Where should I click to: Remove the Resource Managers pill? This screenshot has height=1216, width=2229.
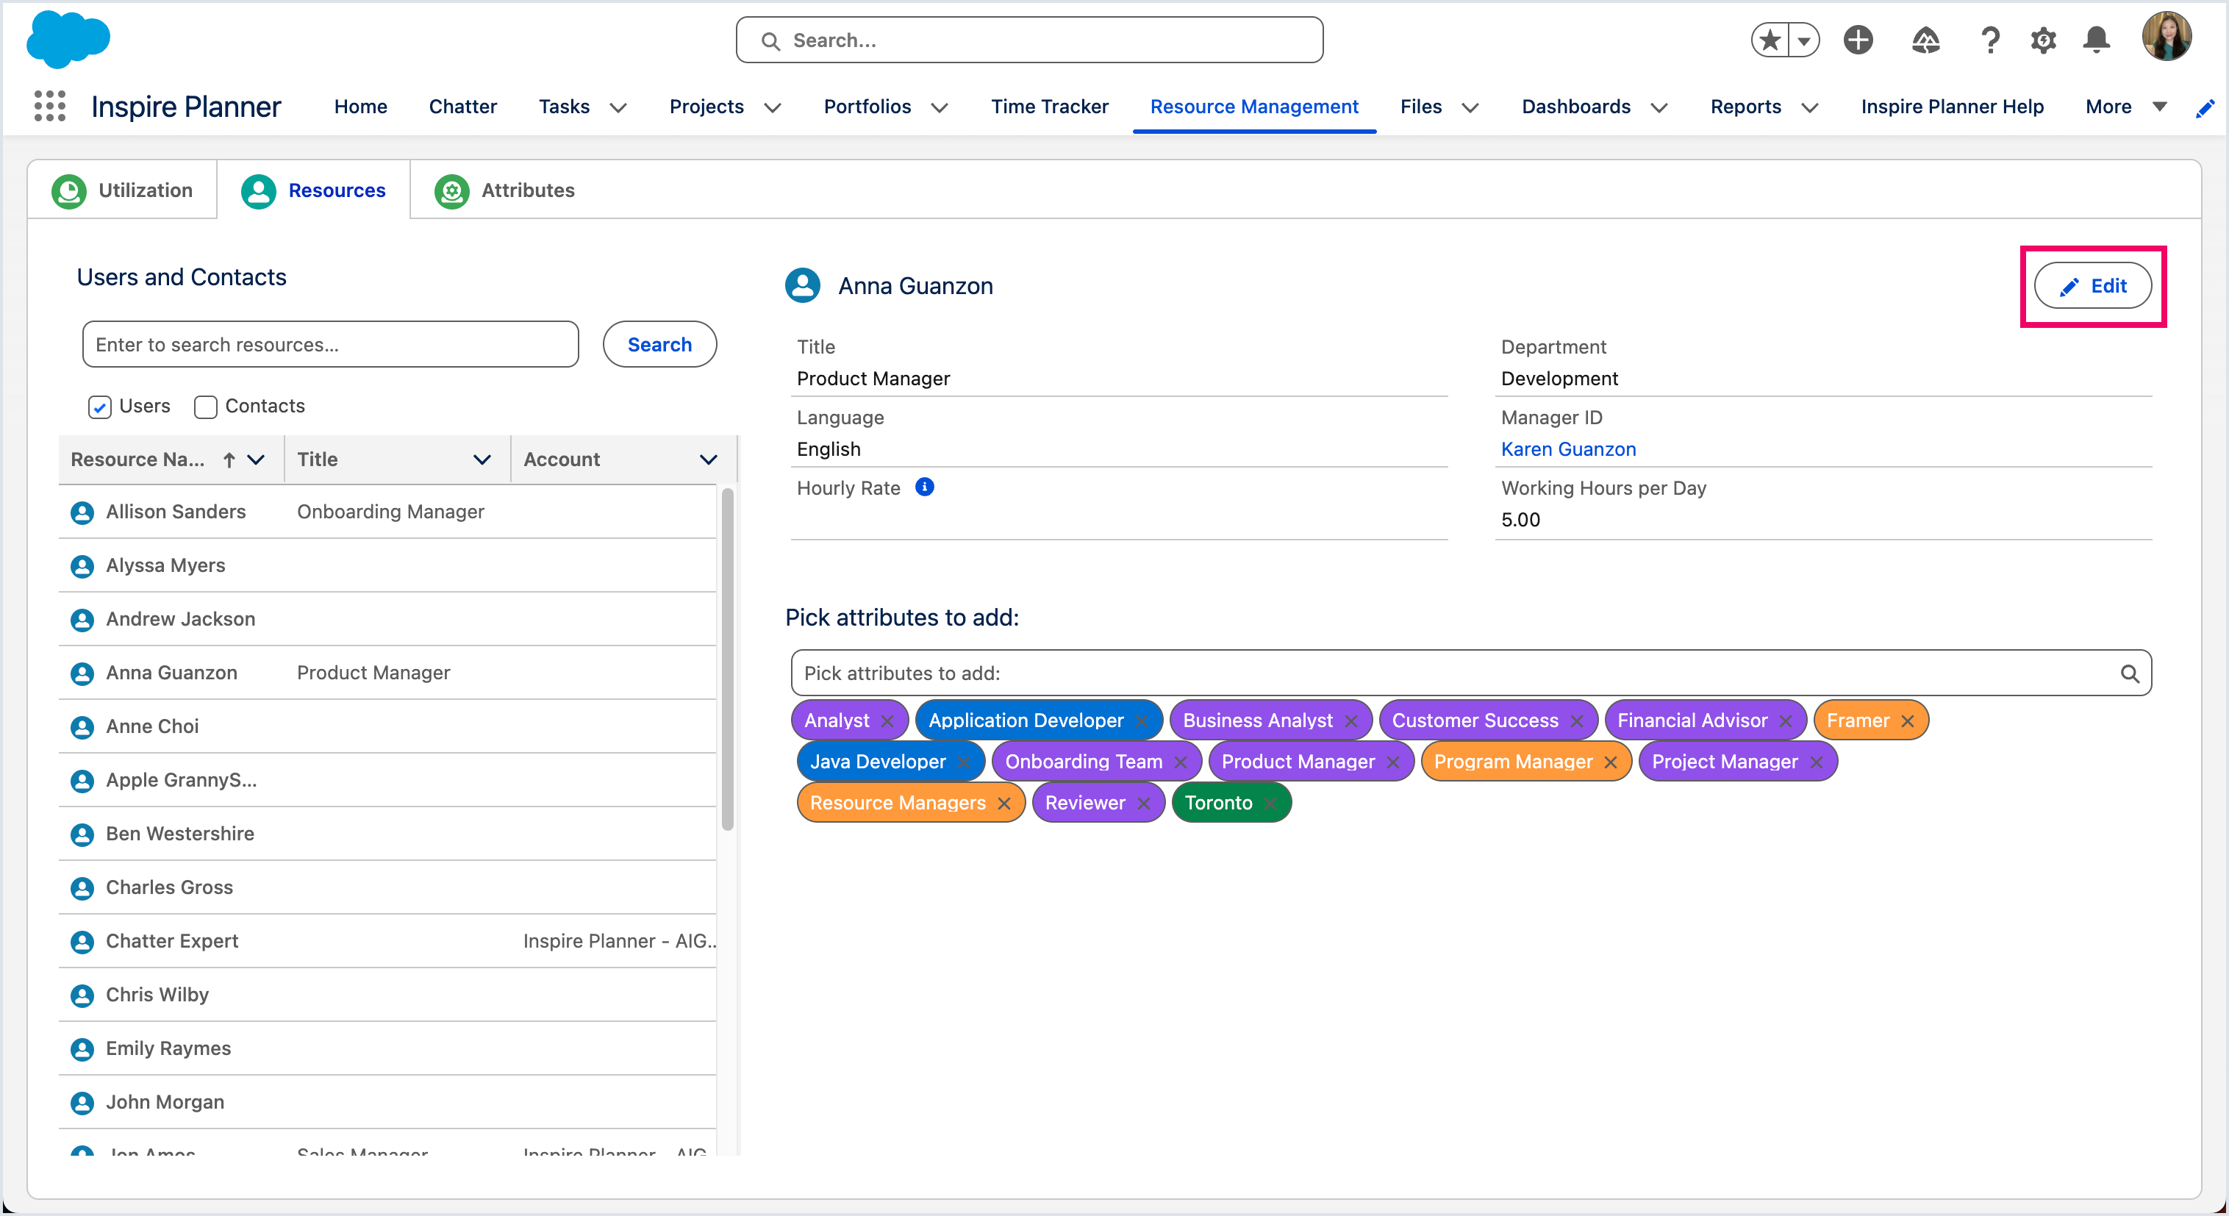point(1003,803)
